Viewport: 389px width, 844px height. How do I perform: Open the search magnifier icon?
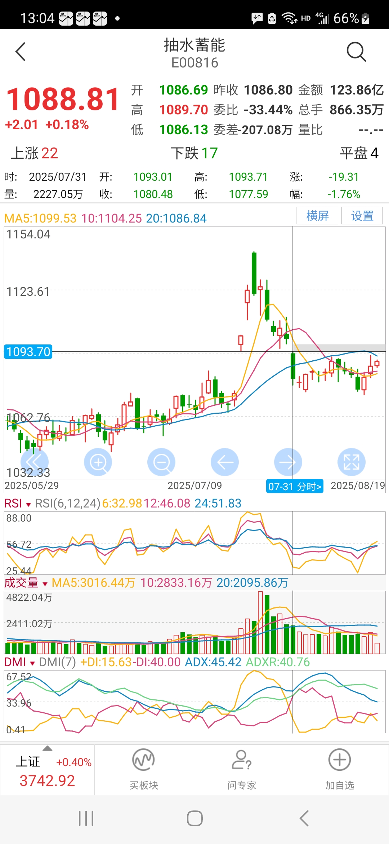click(x=356, y=52)
